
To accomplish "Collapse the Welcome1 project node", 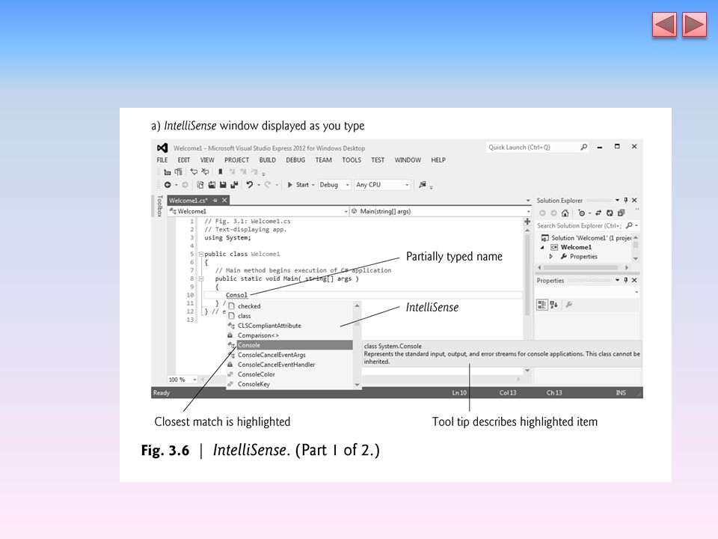I will coord(542,247).
